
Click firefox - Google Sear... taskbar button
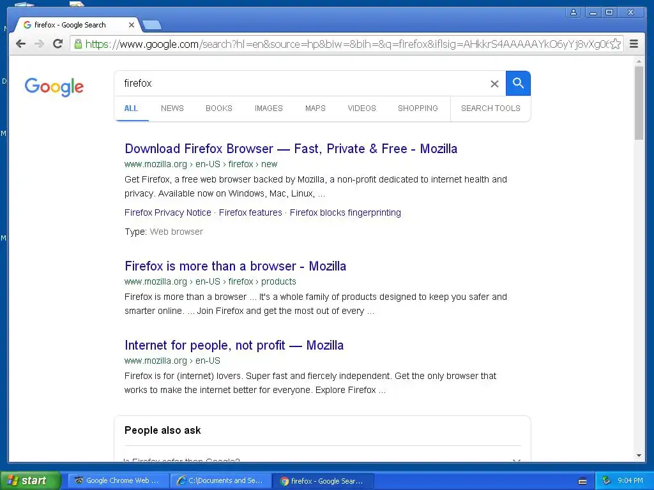click(x=323, y=481)
